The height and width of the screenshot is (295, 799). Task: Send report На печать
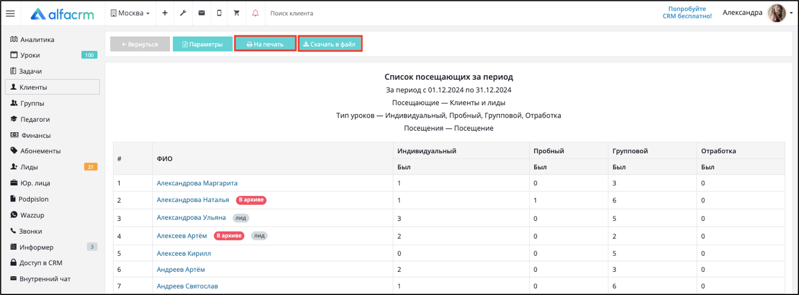265,44
